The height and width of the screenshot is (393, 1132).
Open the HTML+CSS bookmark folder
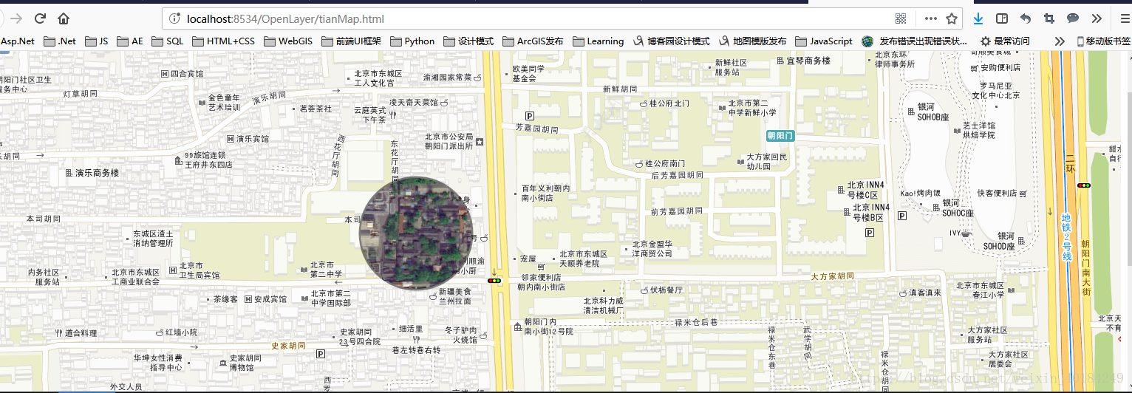coord(223,41)
